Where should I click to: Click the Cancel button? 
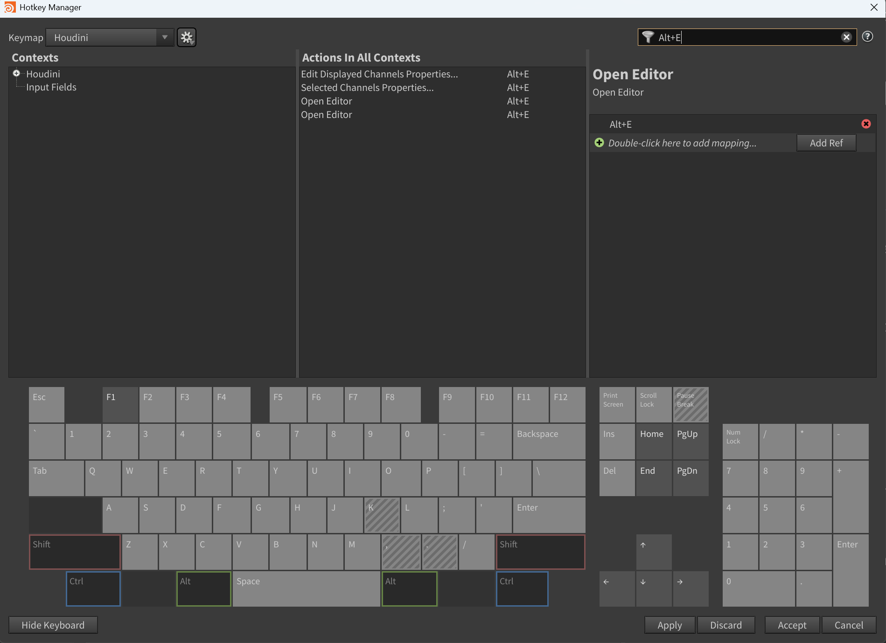click(849, 625)
